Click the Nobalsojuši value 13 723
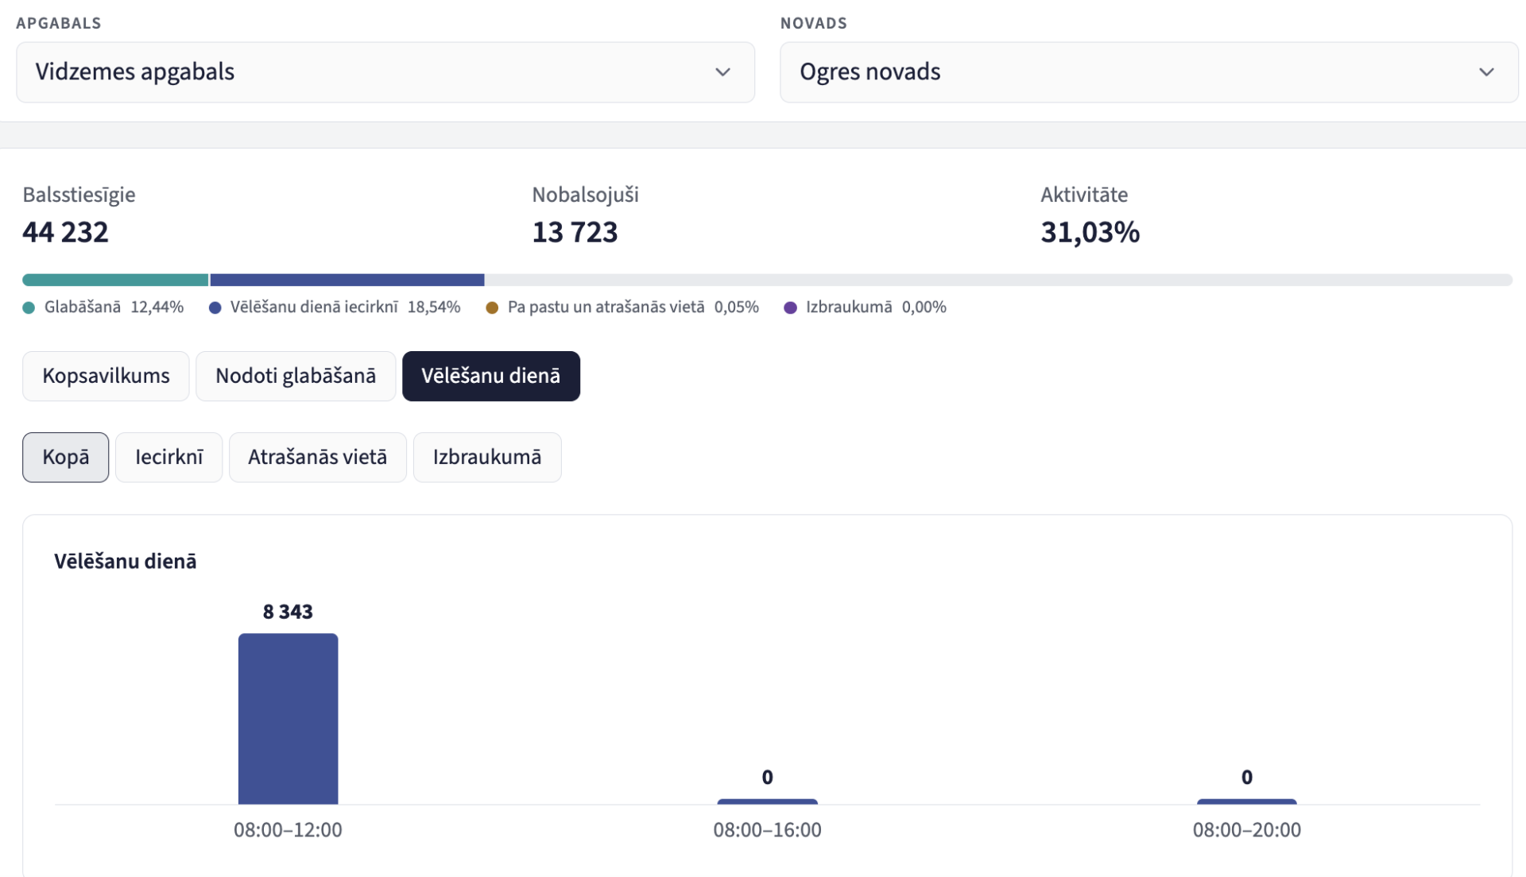Image resolution: width=1526 pixels, height=877 pixels. (x=575, y=232)
